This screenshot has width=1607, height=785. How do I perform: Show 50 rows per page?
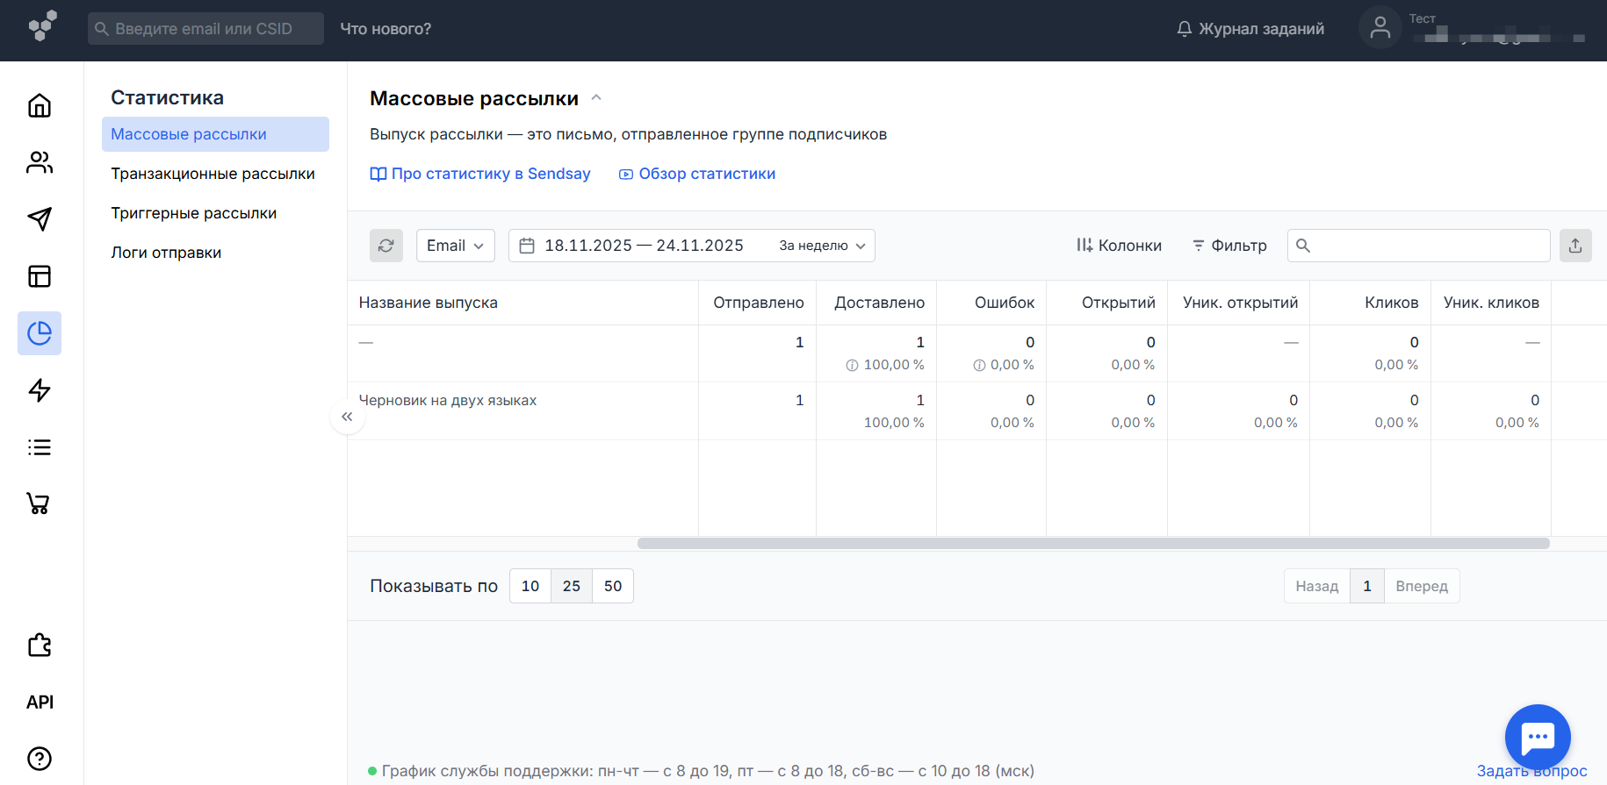tap(613, 586)
